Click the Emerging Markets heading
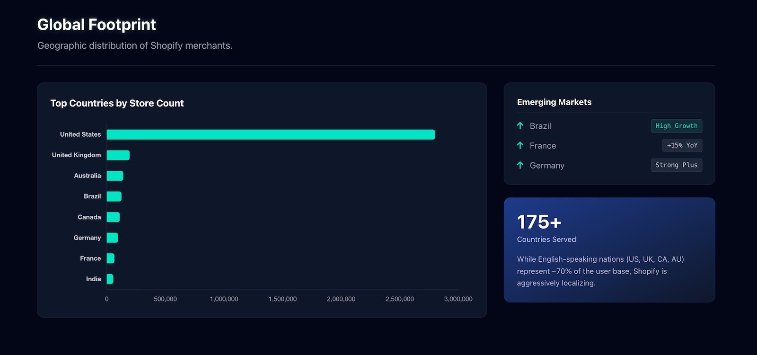757x355 pixels. (x=554, y=102)
